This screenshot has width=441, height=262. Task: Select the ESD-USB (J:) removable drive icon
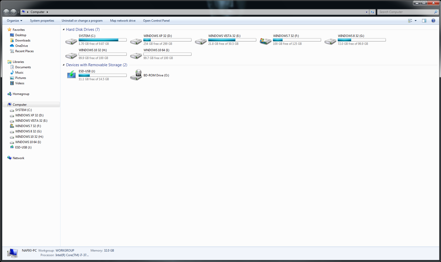coord(71,75)
